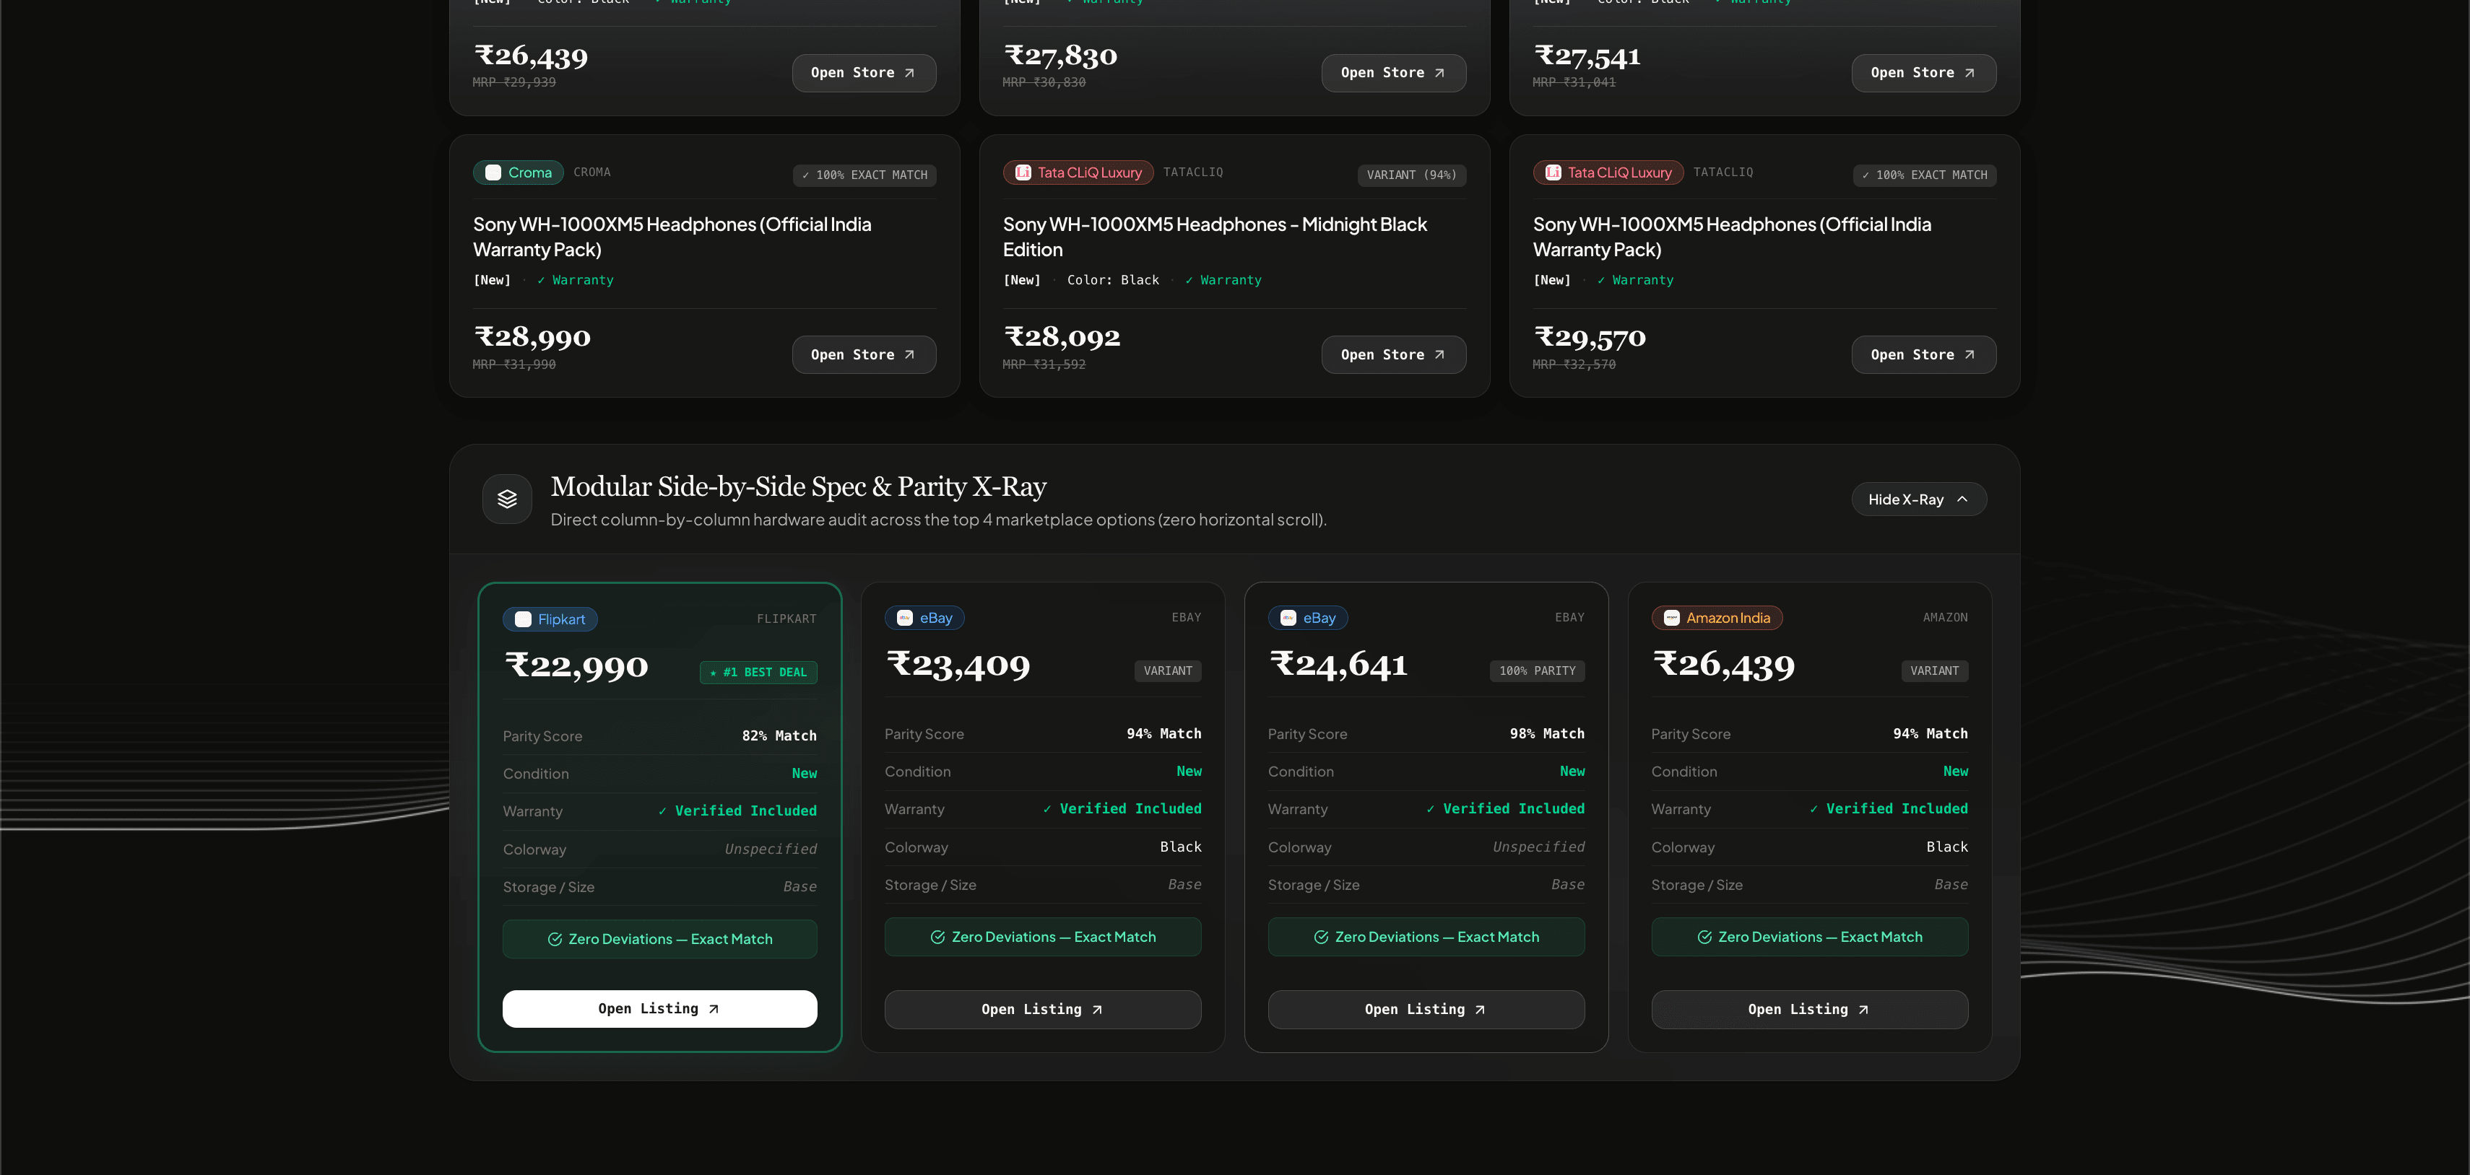The width and height of the screenshot is (2470, 1175).
Task: Open Store for the Croma ₹28,990 card
Action: pyautogui.click(x=864, y=354)
